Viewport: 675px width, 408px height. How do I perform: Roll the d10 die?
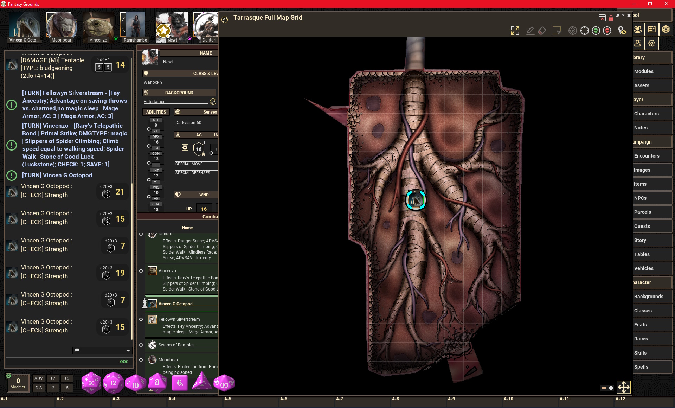pyautogui.click(x=135, y=383)
